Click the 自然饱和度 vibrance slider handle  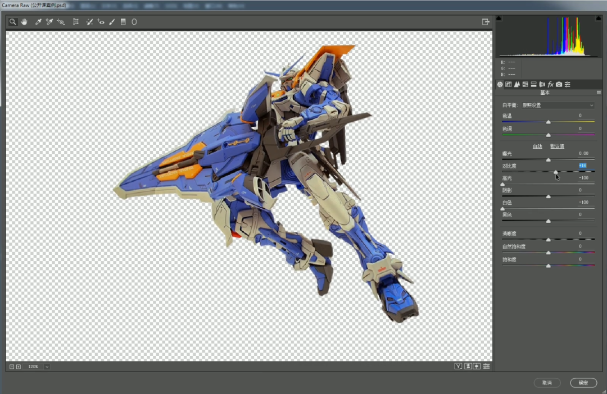(549, 253)
